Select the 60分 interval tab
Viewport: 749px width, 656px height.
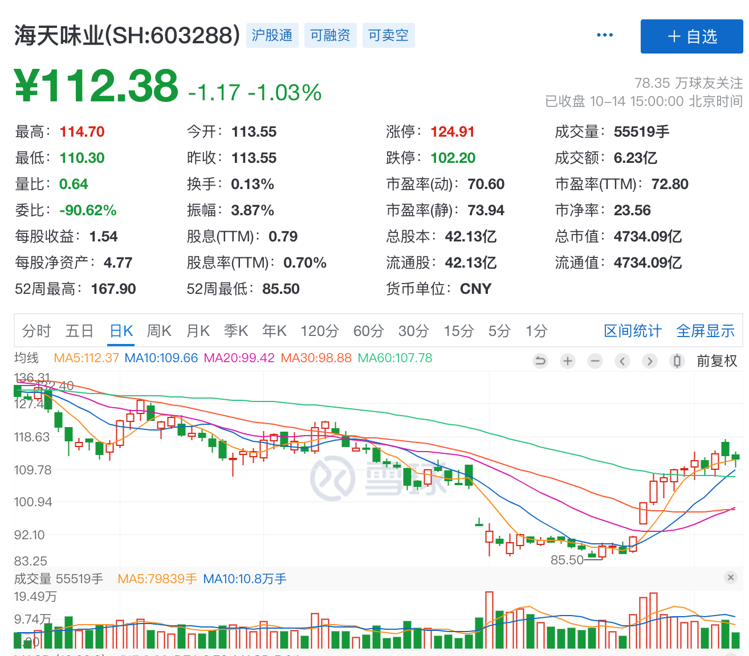[x=368, y=331]
